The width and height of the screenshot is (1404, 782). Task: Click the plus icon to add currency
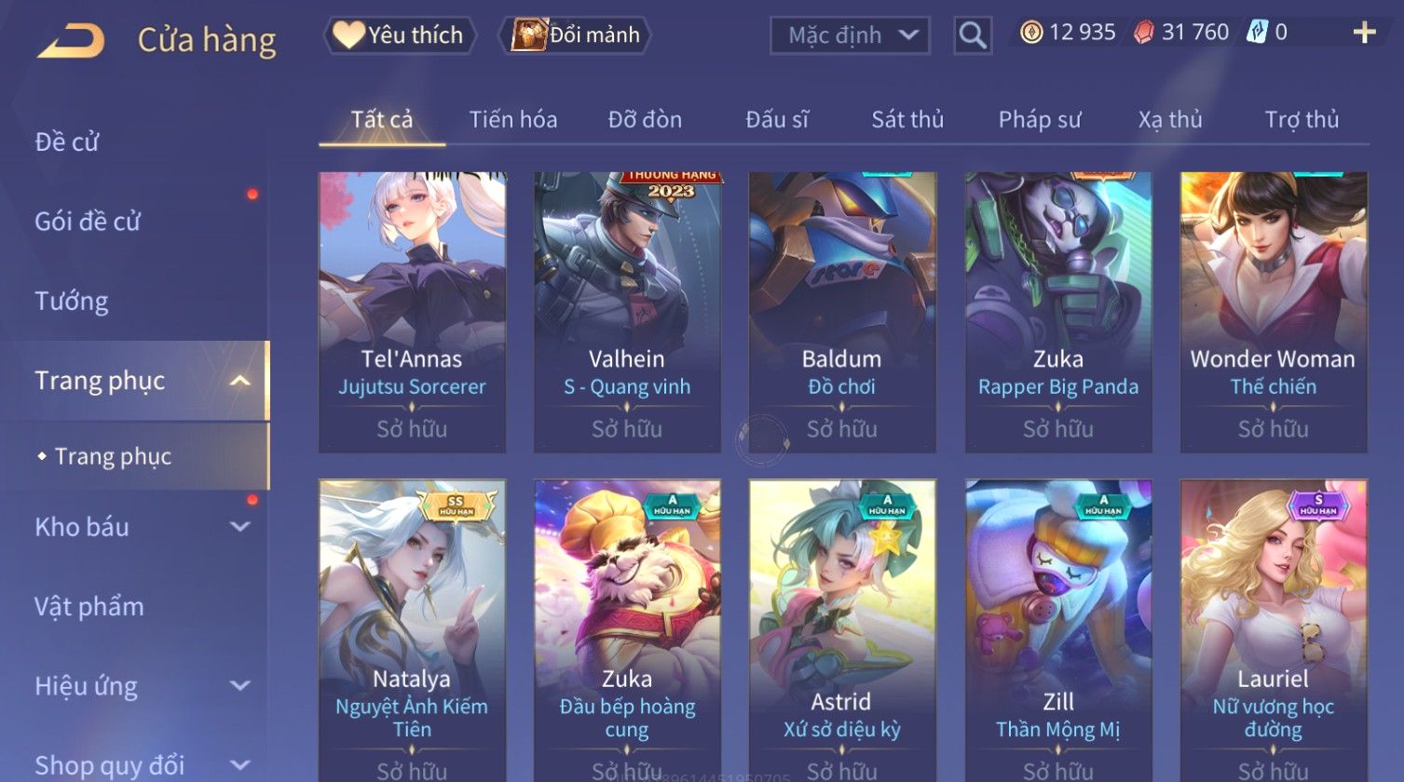point(1364,34)
